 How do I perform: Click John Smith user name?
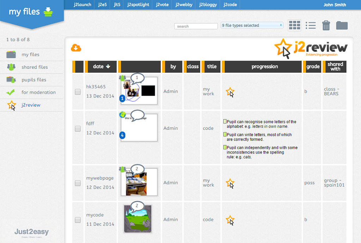[335, 5]
